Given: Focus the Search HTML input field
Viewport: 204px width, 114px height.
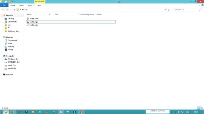Looking at the screenshot, I should pos(186,9).
